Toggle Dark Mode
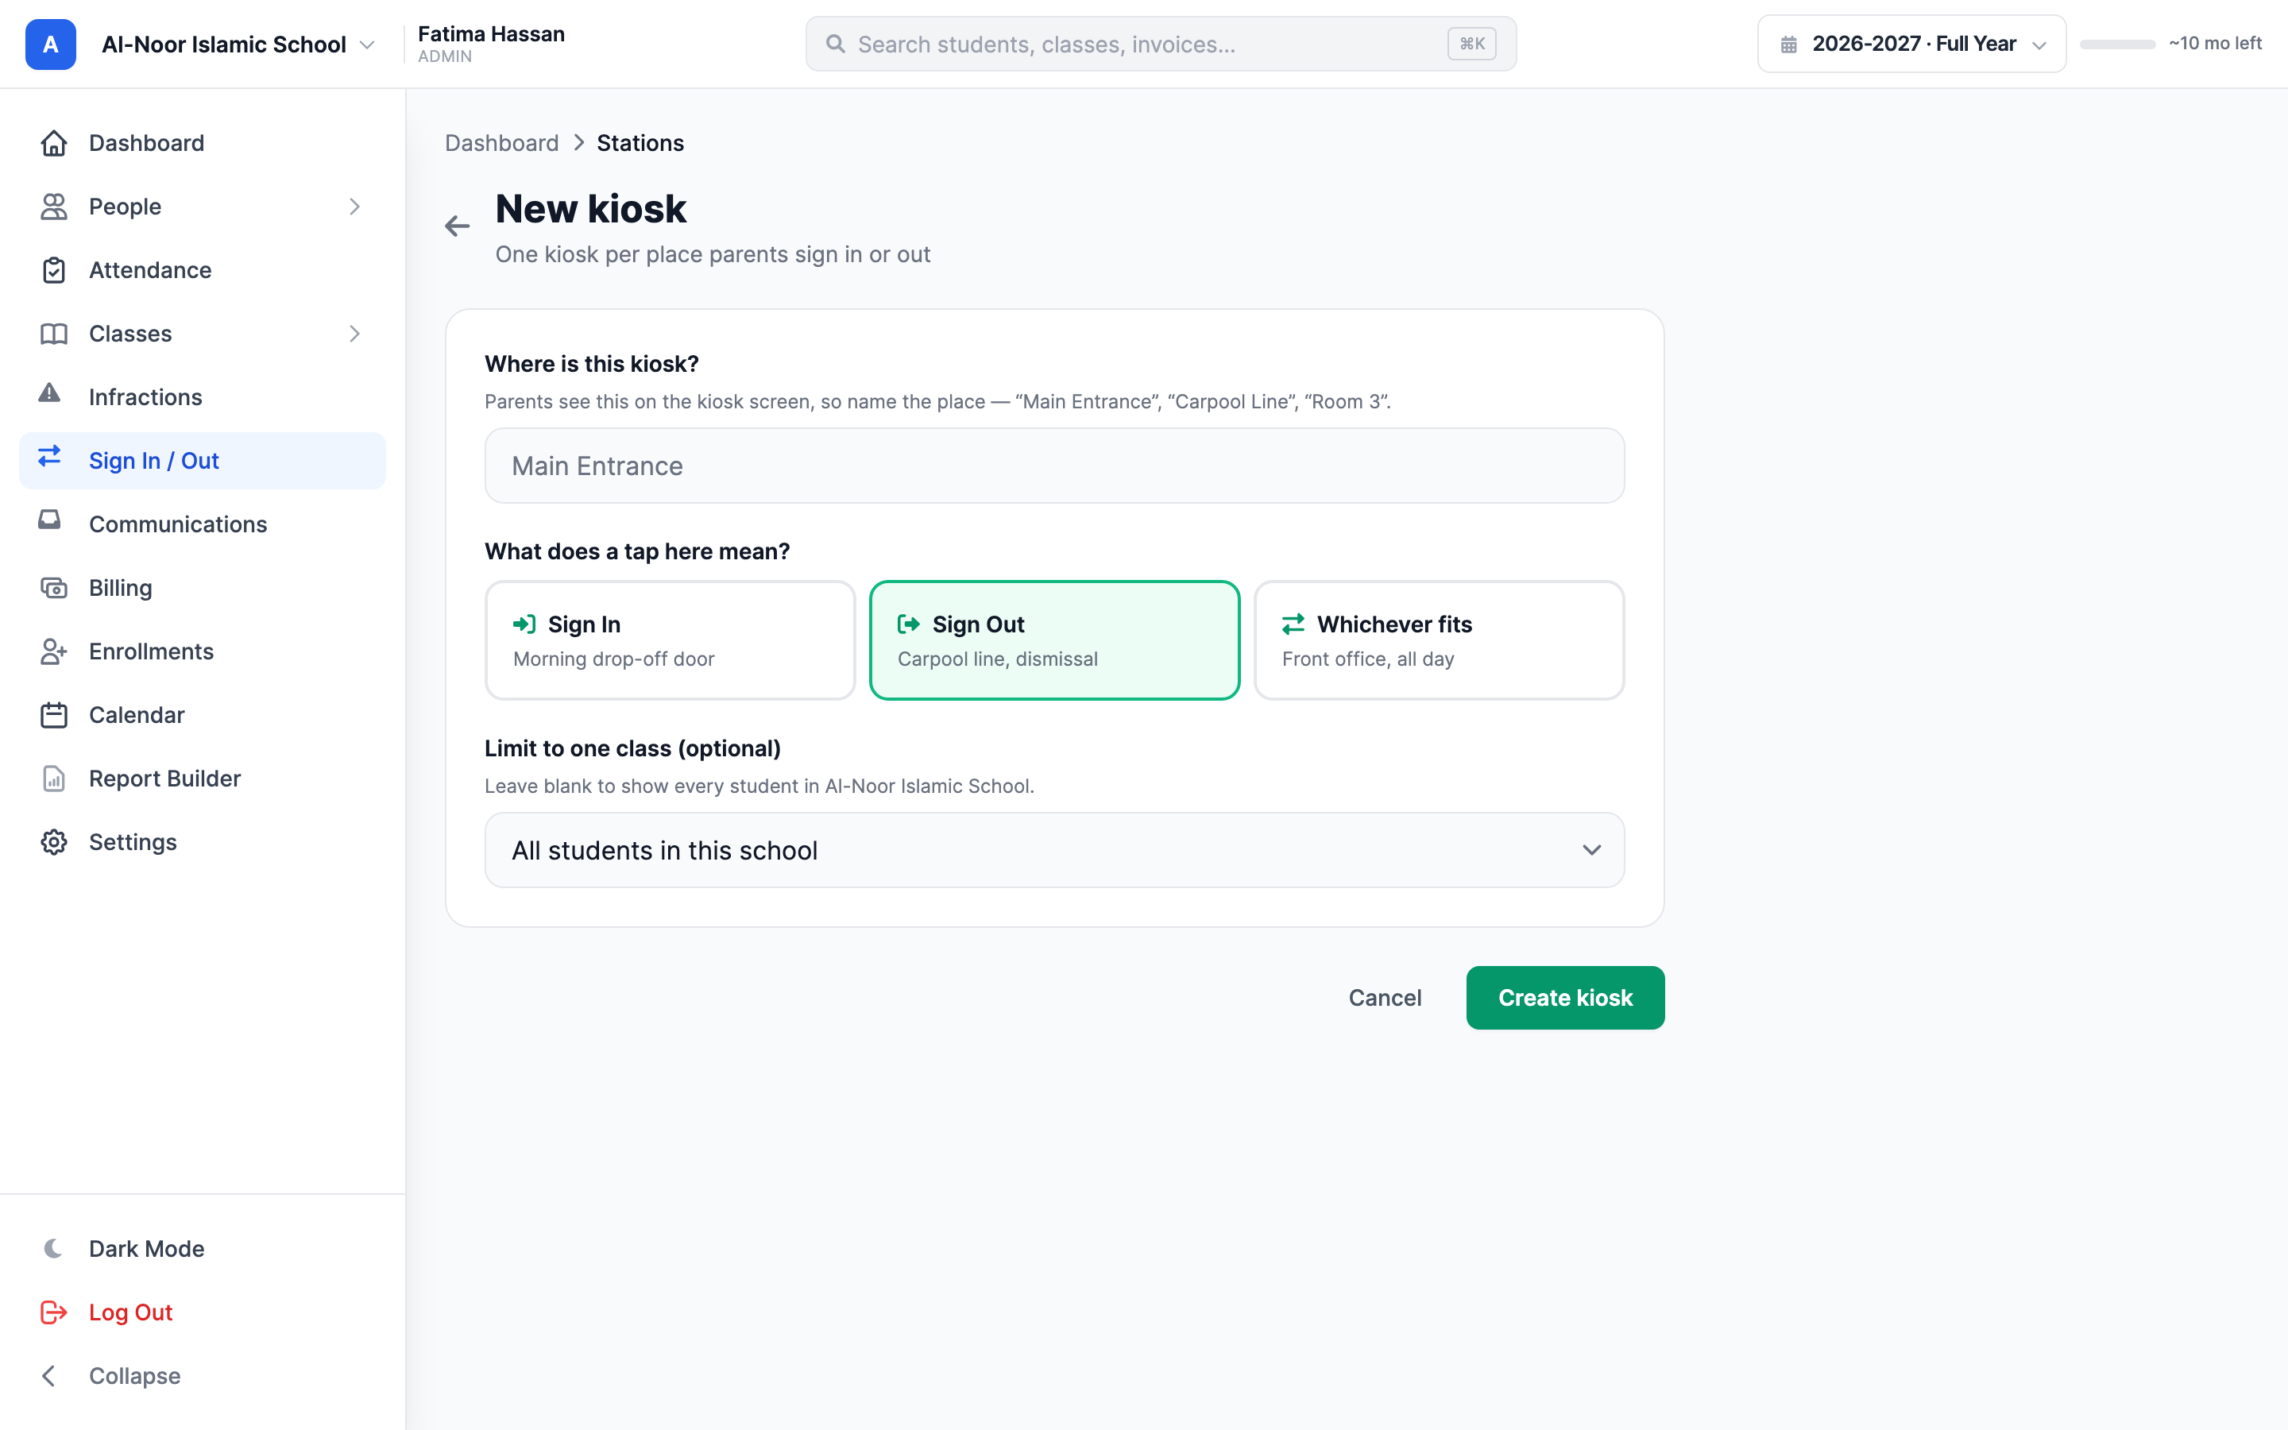The height and width of the screenshot is (1430, 2288). click(203, 1248)
